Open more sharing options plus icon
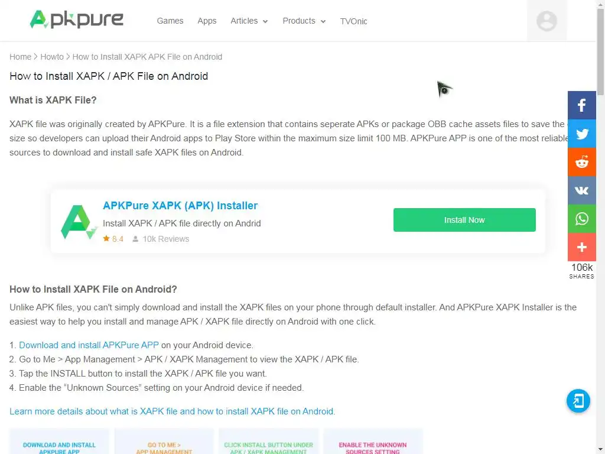 coord(581,247)
